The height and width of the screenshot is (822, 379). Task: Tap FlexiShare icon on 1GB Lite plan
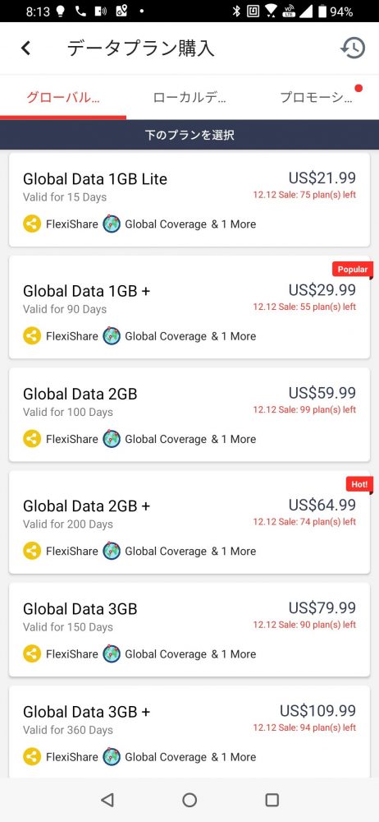point(32,224)
